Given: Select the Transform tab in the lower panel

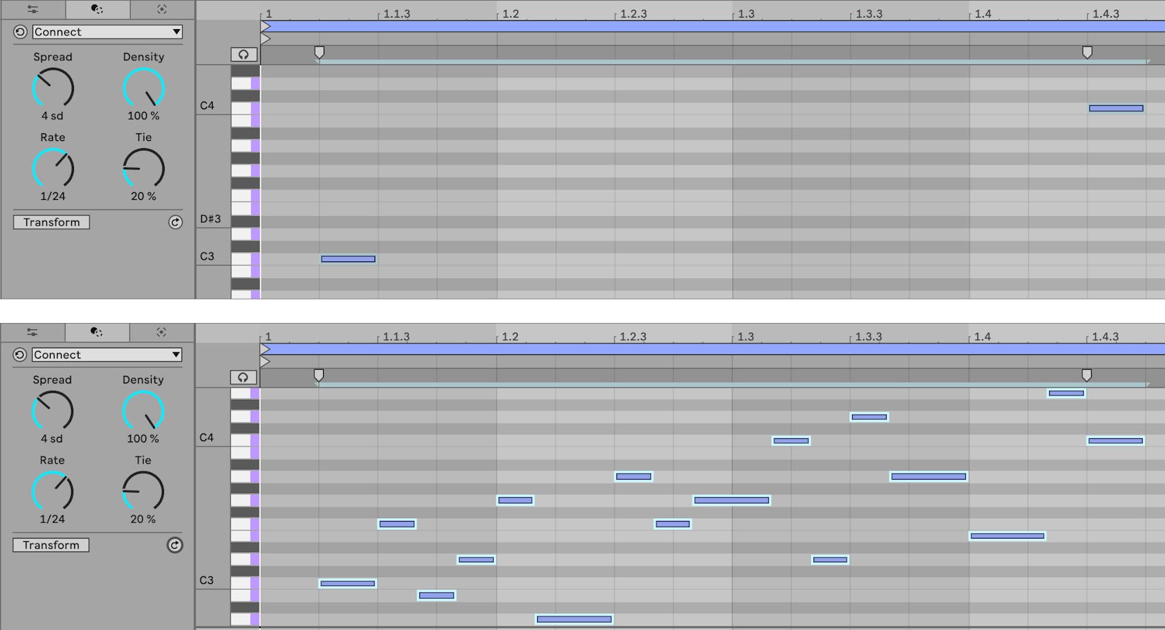Looking at the screenshot, I should pos(96,332).
